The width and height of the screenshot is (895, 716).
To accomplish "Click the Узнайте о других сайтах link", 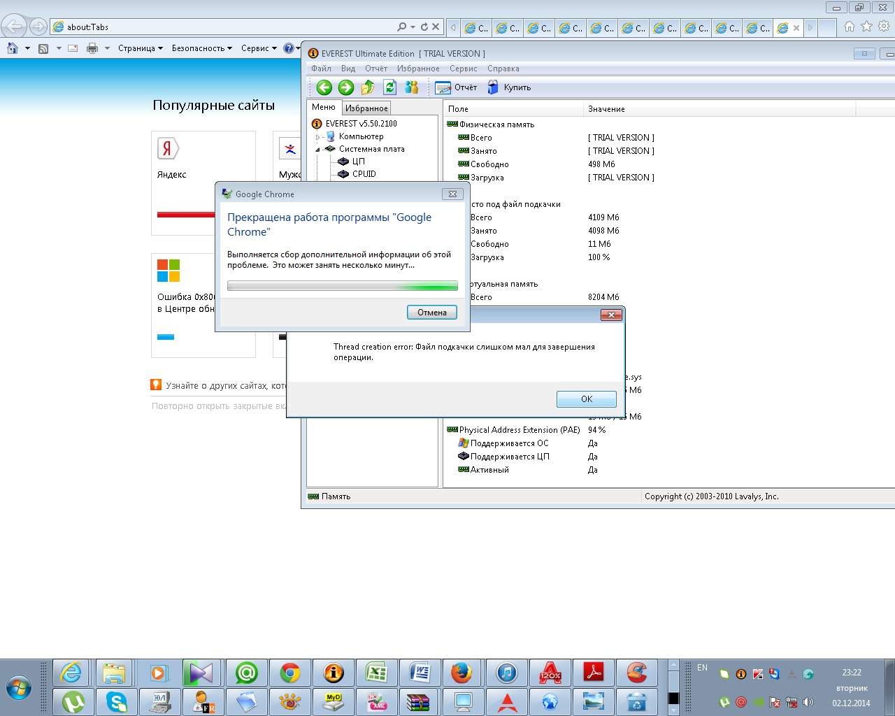I will (x=225, y=385).
